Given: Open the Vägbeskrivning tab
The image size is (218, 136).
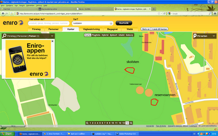Looking at the screenshot, I should [91, 29].
